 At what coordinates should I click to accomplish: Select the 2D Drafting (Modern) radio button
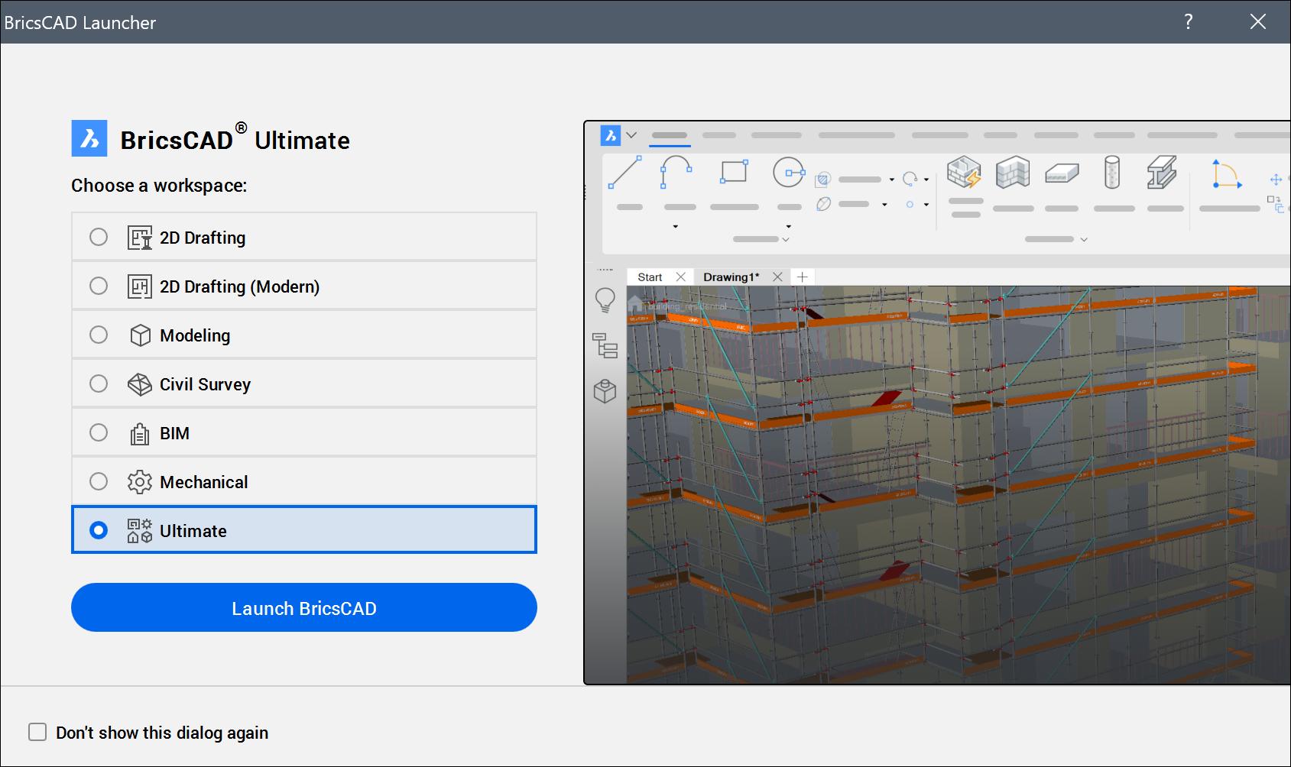tap(99, 286)
